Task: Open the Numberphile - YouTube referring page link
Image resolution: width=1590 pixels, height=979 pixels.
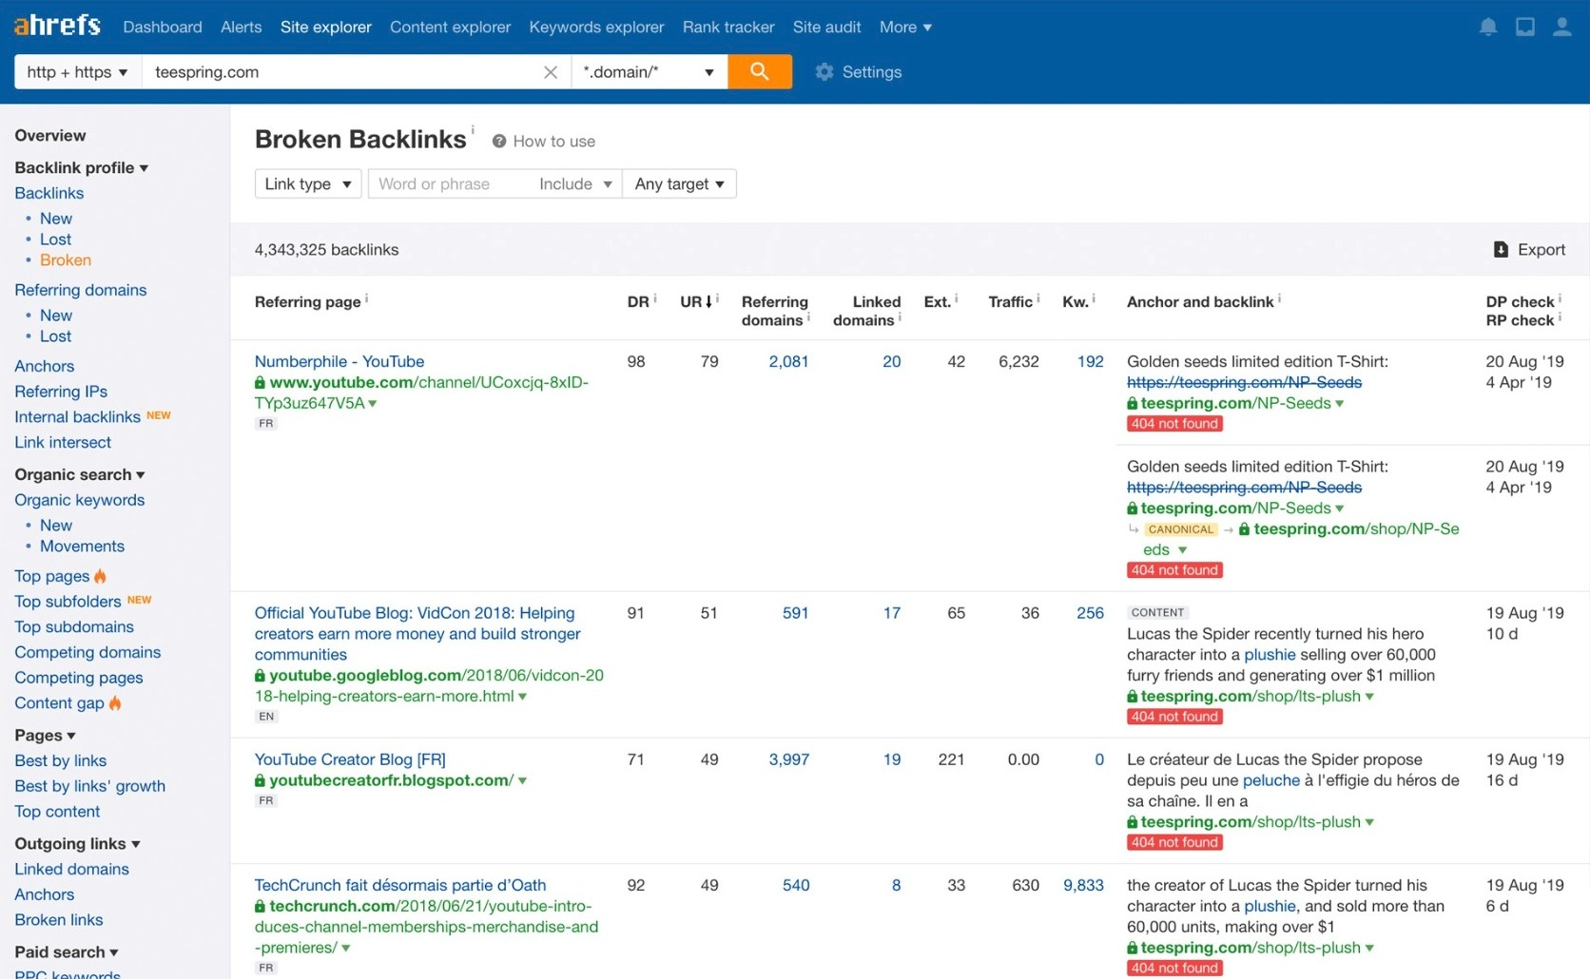Action: (x=339, y=361)
